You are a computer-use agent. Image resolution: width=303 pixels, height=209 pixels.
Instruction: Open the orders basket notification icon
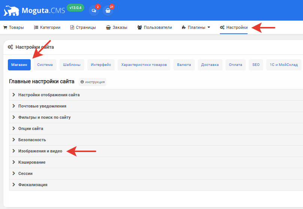[x=108, y=10]
